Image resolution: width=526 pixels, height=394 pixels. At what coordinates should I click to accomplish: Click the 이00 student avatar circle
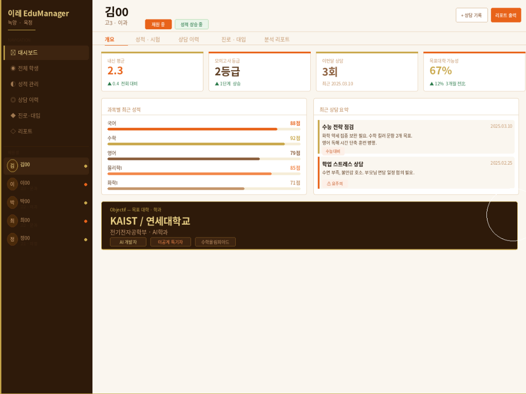point(12,184)
